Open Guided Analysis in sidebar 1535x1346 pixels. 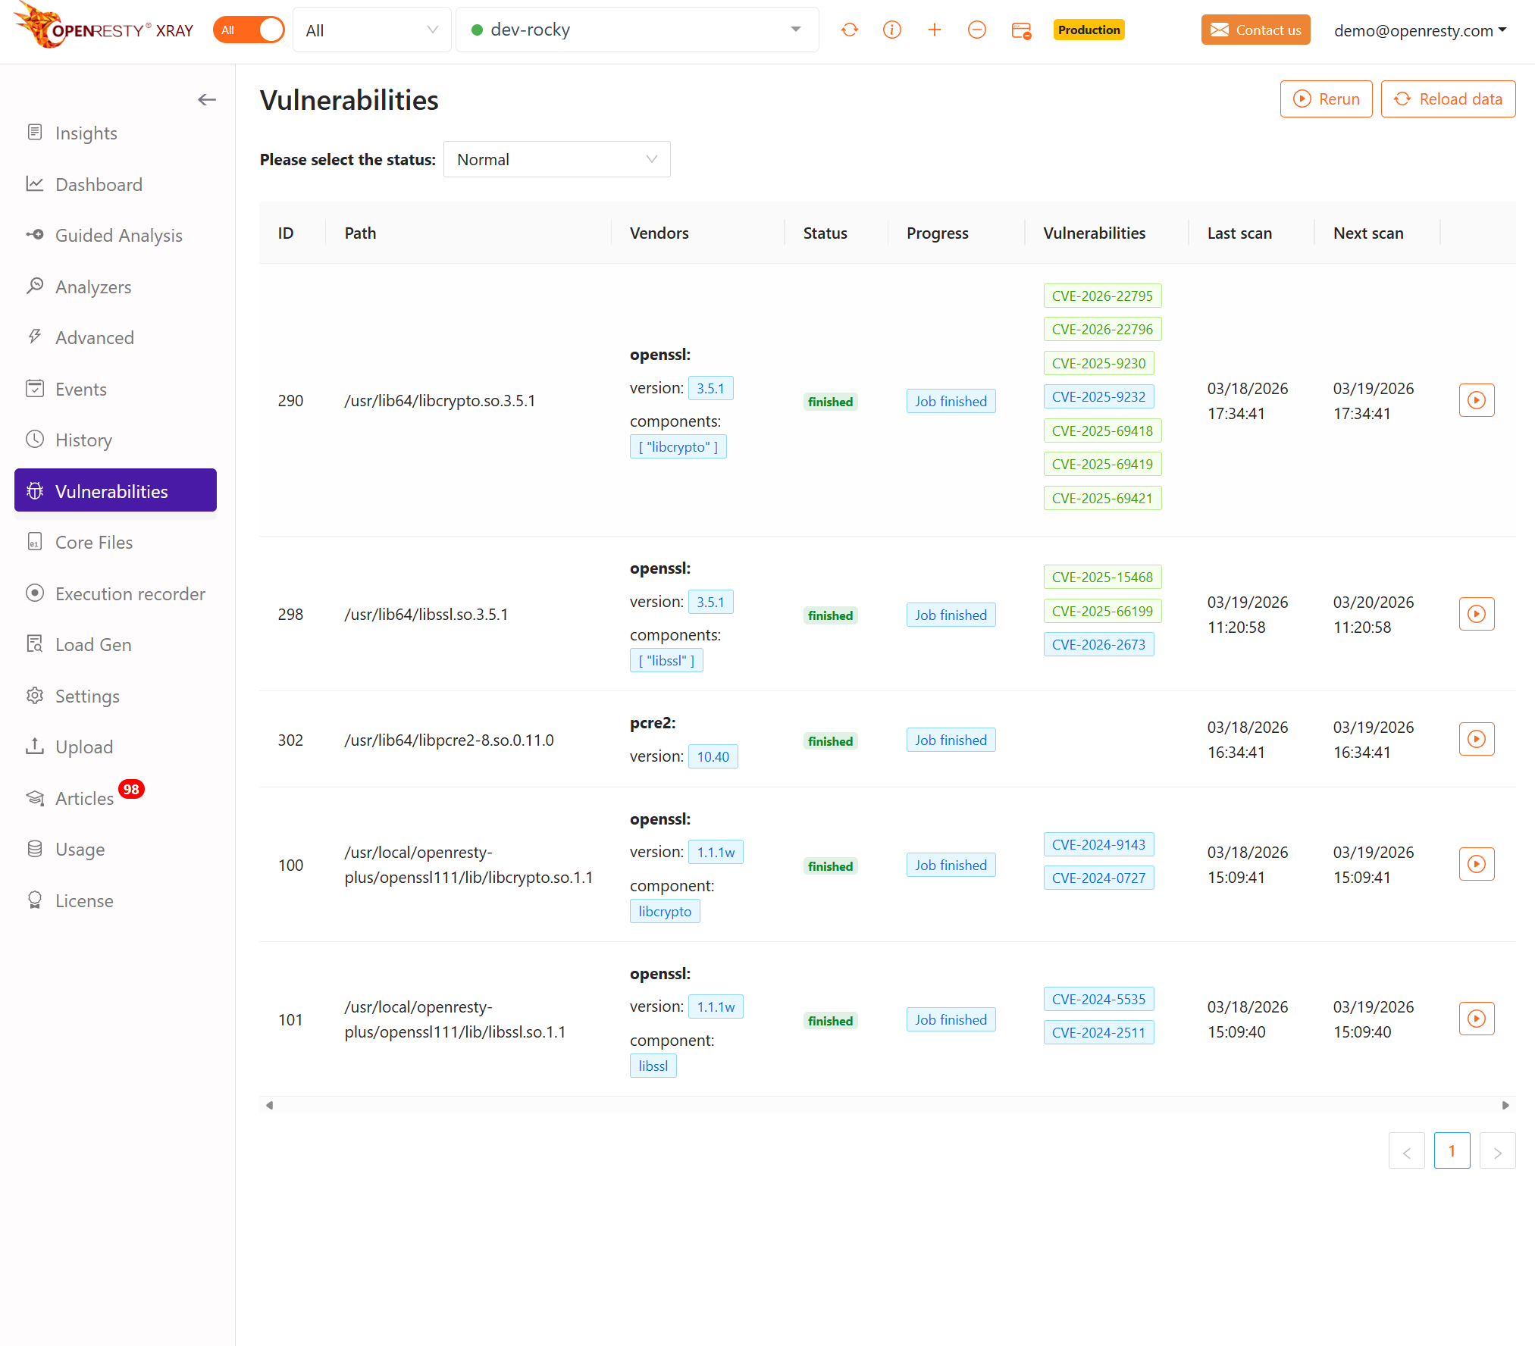click(x=118, y=236)
